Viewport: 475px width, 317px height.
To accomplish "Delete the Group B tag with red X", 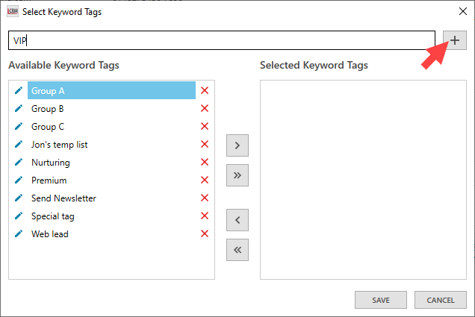I will point(205,109).
